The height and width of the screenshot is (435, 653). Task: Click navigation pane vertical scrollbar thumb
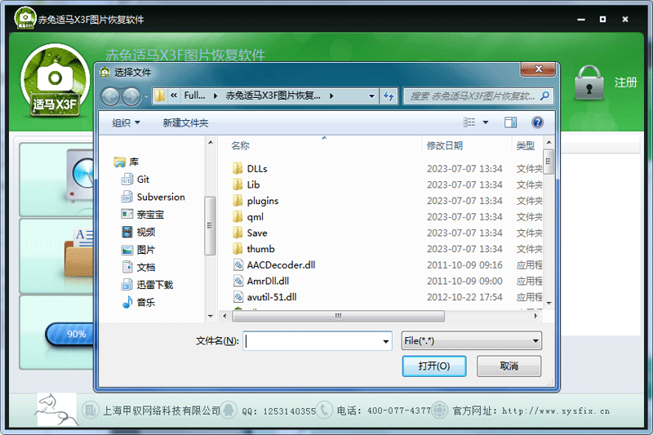click(210, 225)
